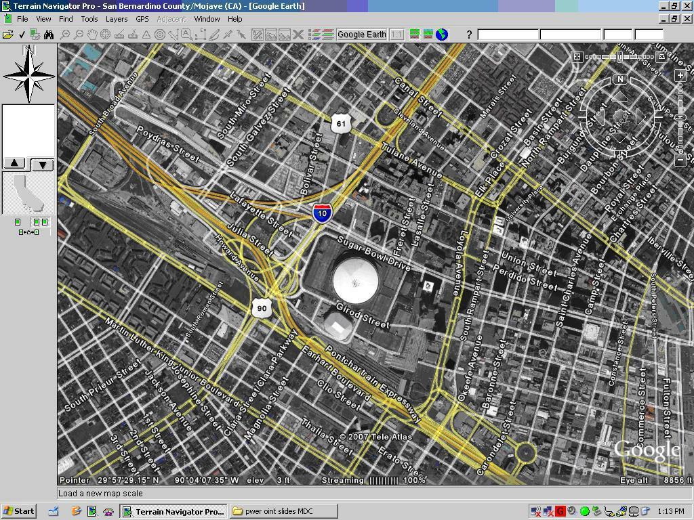Click the pushpin marker tool
The image size is (694, 520).
click(x=228, y=35)
